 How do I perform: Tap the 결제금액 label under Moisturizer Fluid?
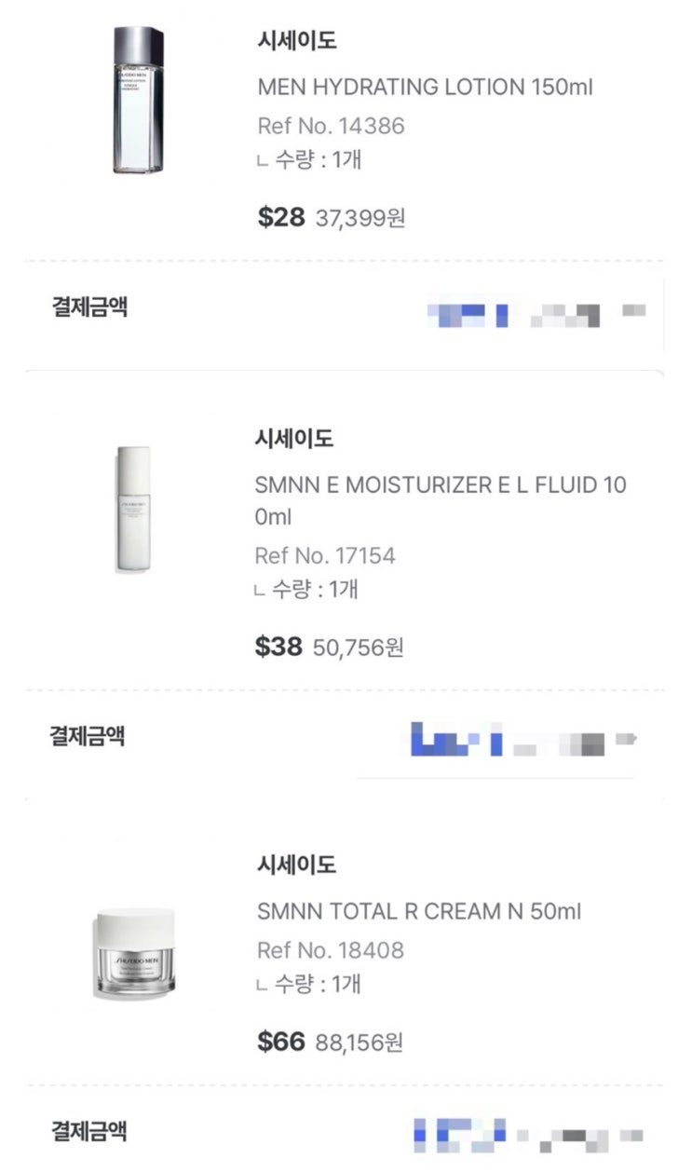tap(88, 737)
